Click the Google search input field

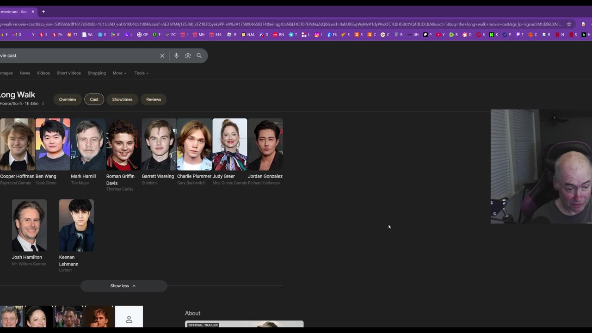click(x=79, y=55)
